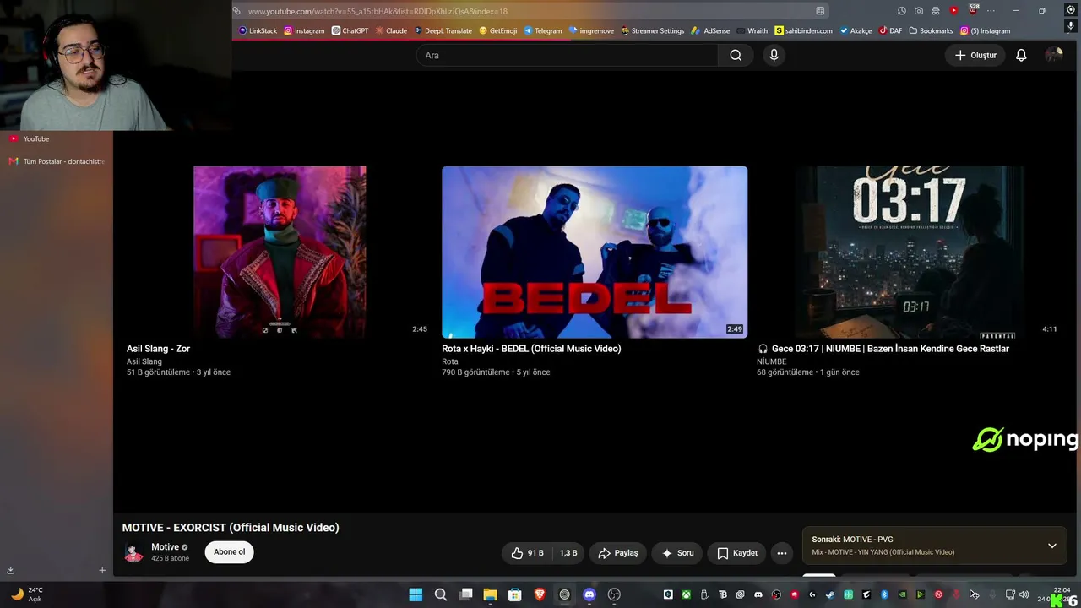Screen dimensions: 1081x608
Task: Open the volume speaker tray icon
Action: tap(1024, 594)
